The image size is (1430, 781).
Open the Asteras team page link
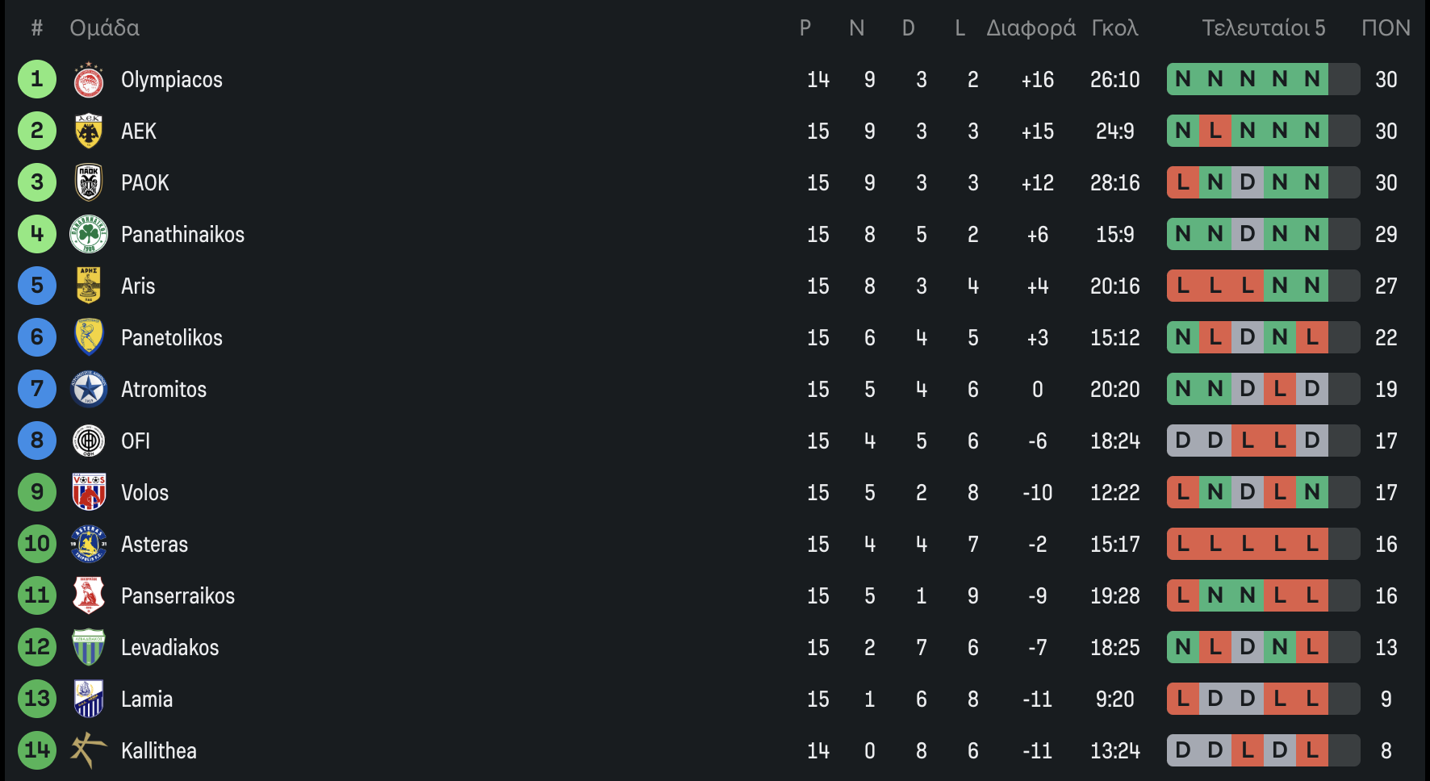pos(154,545)
